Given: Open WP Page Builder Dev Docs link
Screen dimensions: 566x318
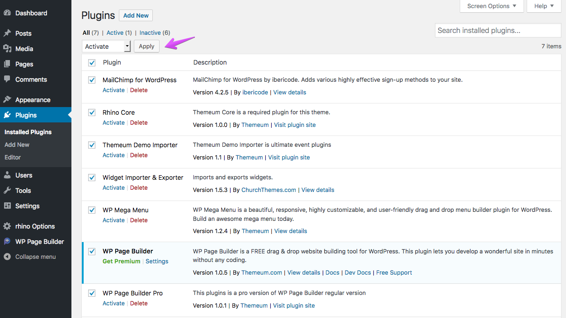Looking at the screenshot, I should (x=358, y=272).
